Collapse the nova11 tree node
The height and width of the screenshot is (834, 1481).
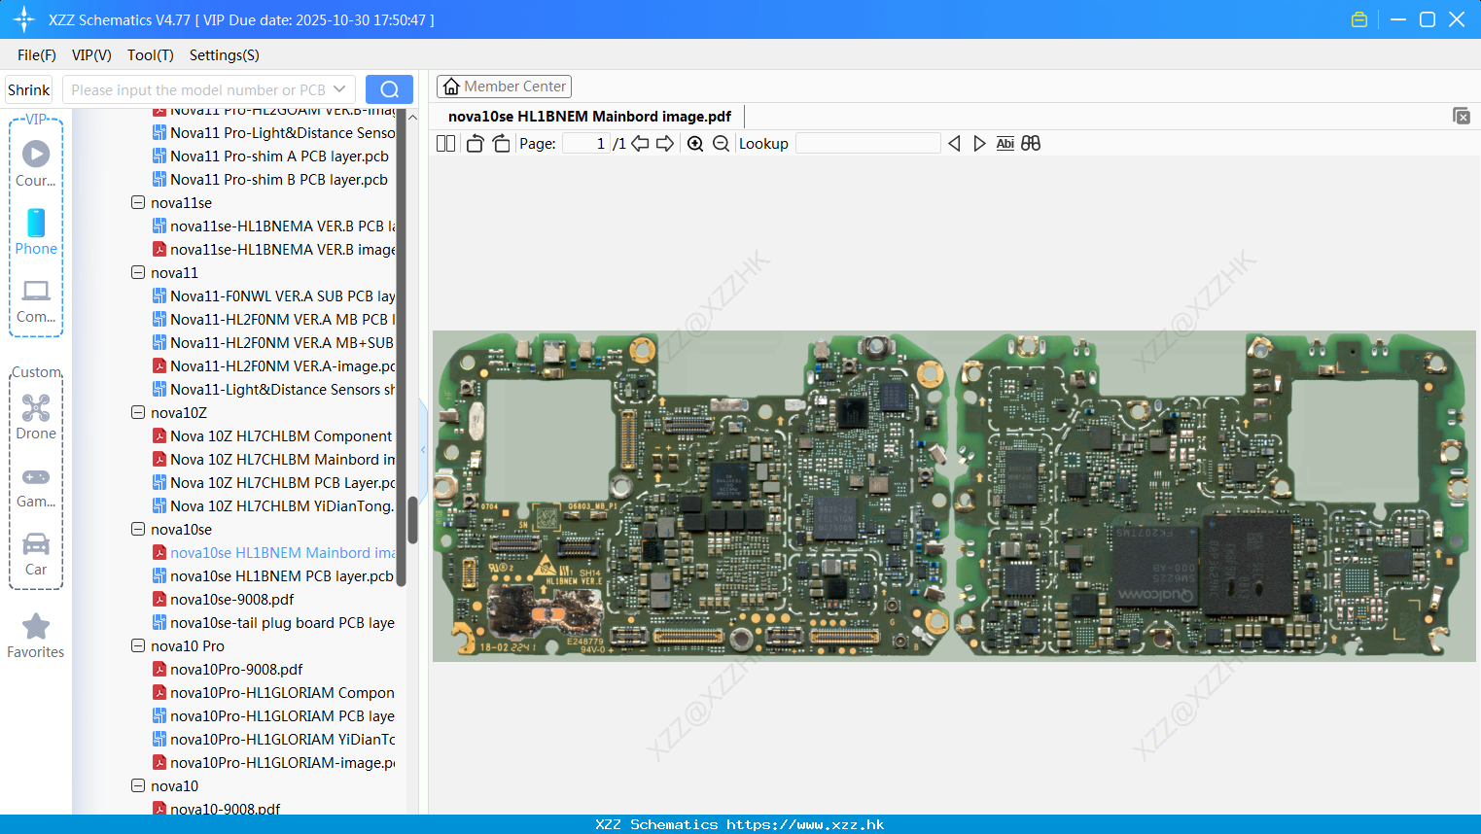tap(138, 272)
